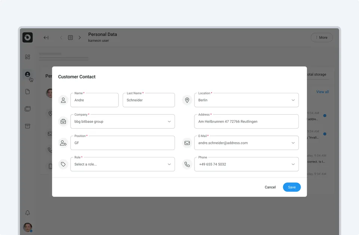This screenshot has width=359, height=235.
Task: Click the Position field containing GF
Action: point(123,143)
